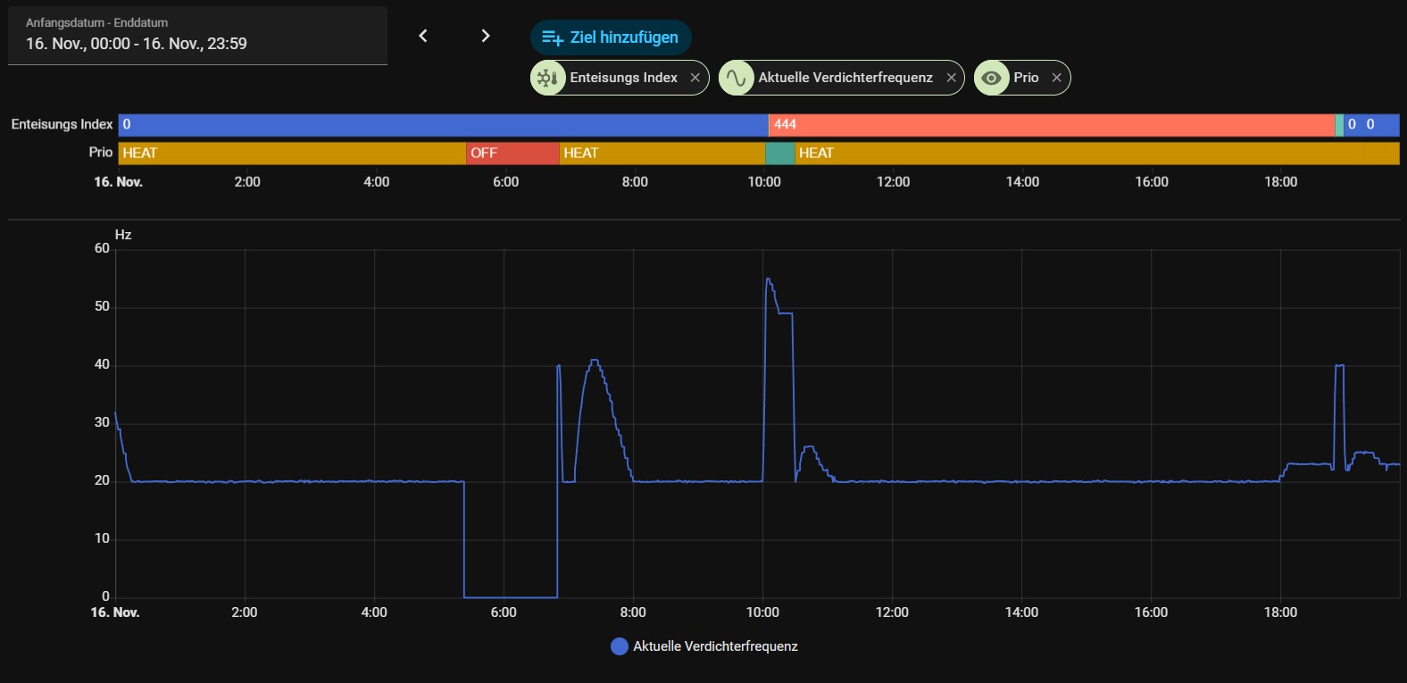Click the Aktuelle Verdichterfrequenz chip label
This screenshot has height=683, width=1407.
(845, 78)
